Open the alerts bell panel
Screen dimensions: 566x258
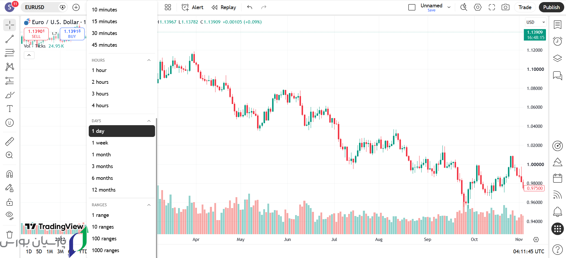tap(557, 212)
